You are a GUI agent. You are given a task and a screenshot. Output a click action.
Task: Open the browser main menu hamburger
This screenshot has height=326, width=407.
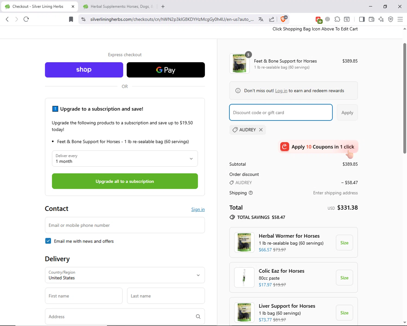pos(400,19)
